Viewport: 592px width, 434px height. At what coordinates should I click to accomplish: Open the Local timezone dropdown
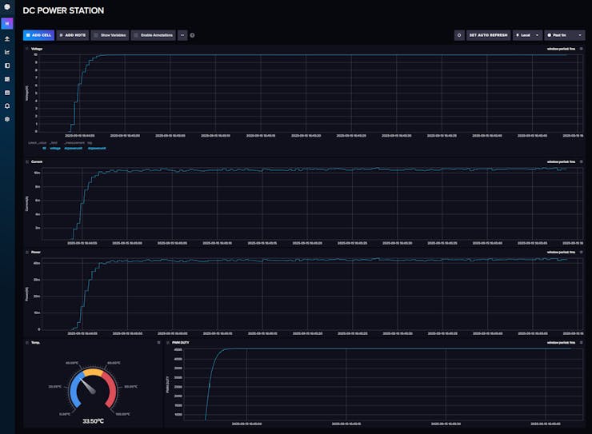coord(527,35)
